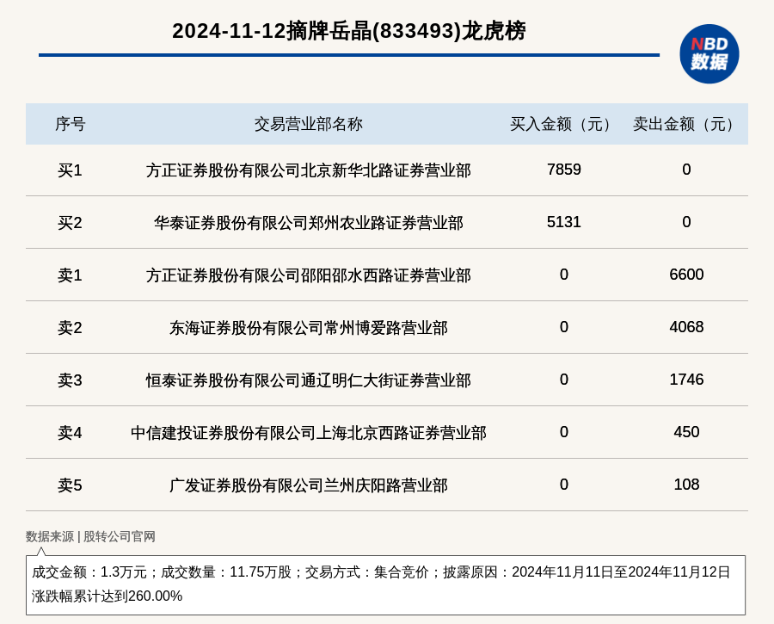Select row label 买2
Image resolution: width=774 pixels, height=624 pixels.
pyautogui.click(x=71, y=223)
